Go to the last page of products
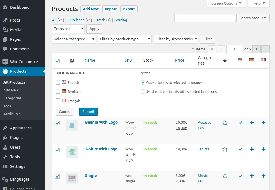The width and height of the screenshot is (275, 190). pyautogui.click(x=265, y=49)
